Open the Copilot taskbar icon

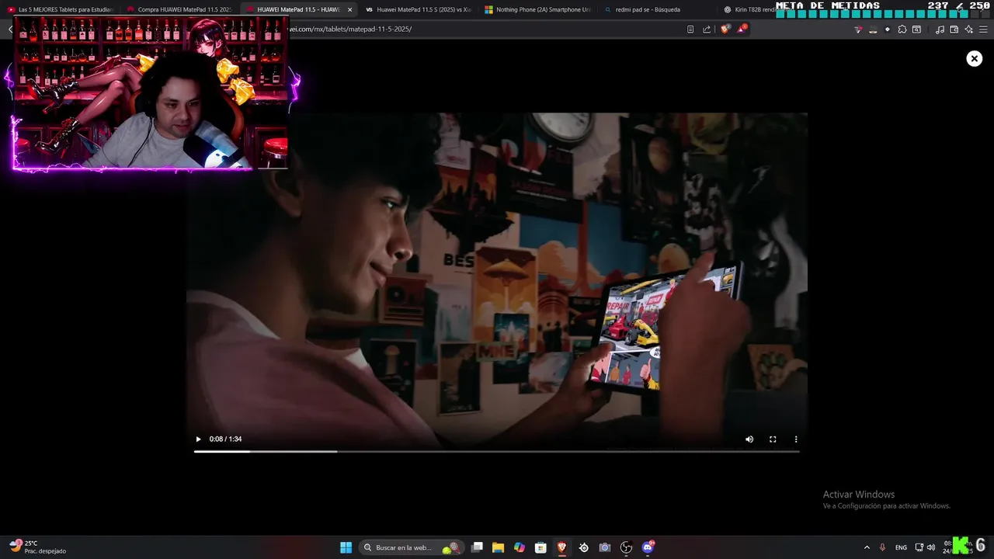[x=520, y=547]
